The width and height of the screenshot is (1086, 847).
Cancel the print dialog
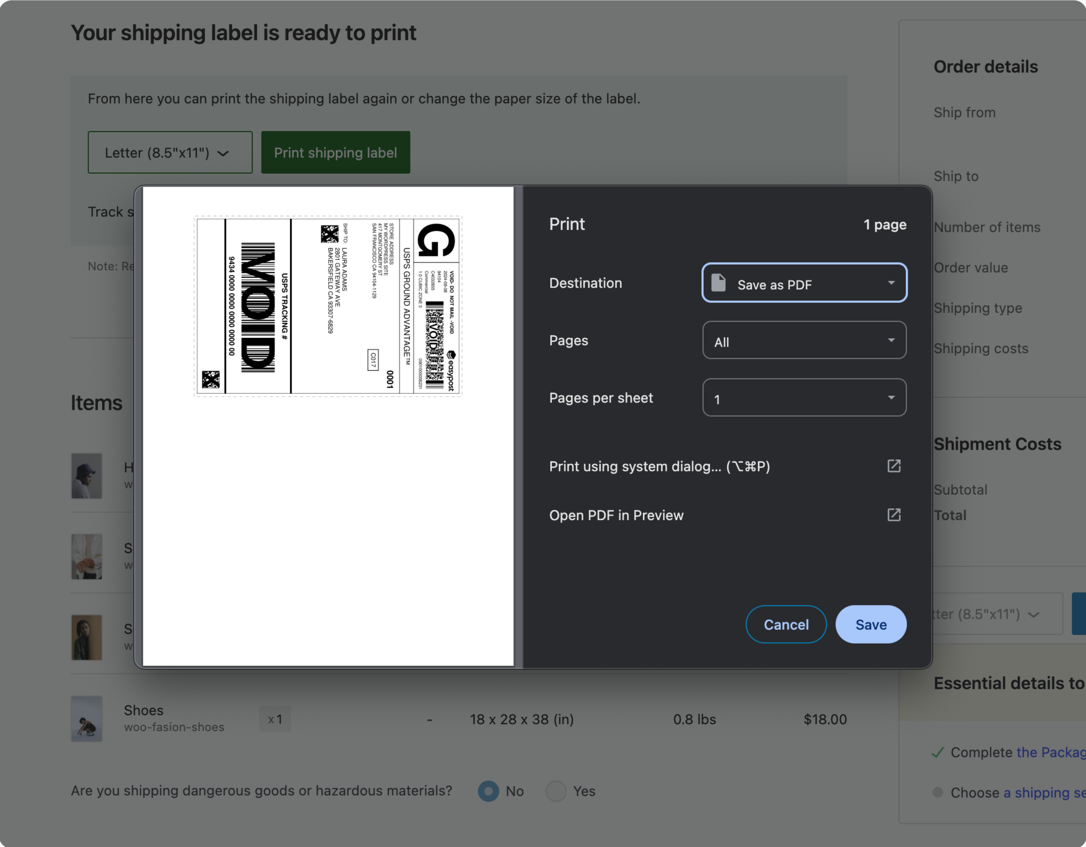point(786,625)
